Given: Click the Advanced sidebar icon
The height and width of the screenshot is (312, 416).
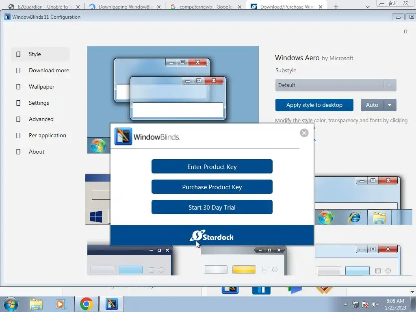Looking at the screenshot, I should [18, 119].
